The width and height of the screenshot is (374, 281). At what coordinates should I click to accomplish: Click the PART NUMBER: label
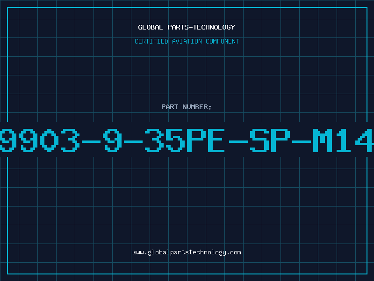(x=187, y=107)
